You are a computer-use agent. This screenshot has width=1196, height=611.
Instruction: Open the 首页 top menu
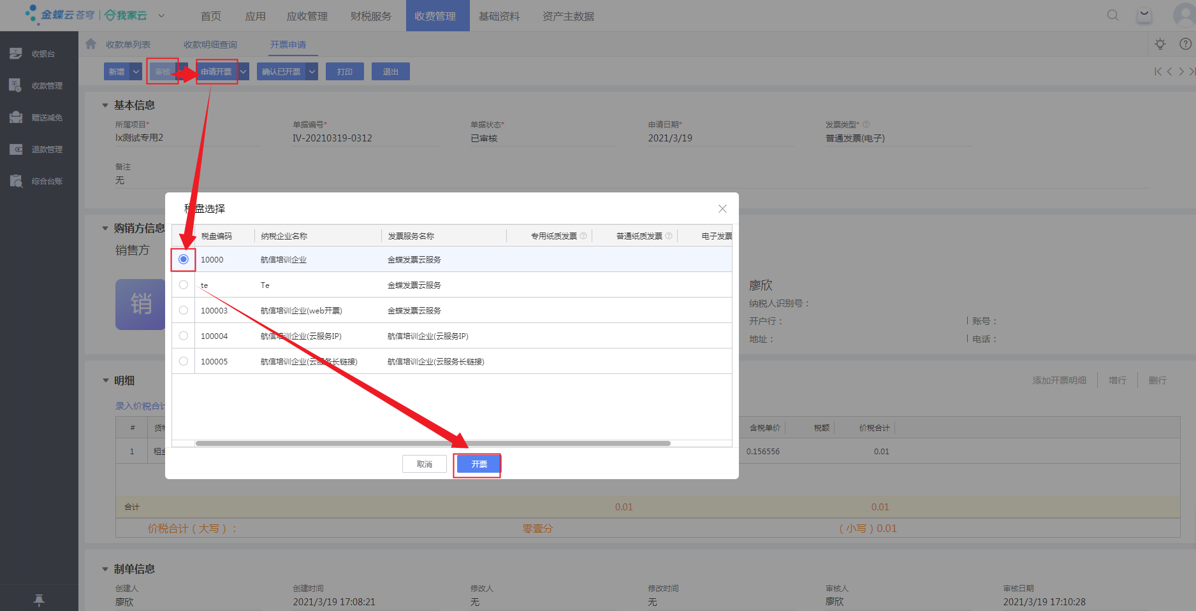pos(211,16)
